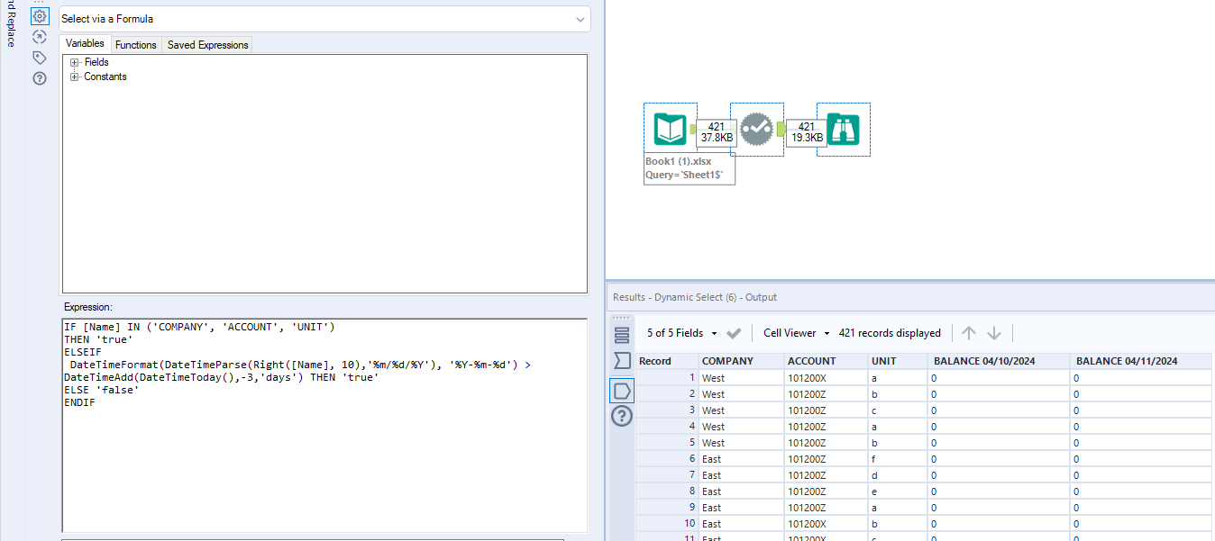Expand the Constants tree node
This screenshot has height=541, width=1215.
pyautogui.click(x=75, y=77)
